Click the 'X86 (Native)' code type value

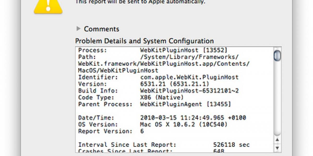click(x=162, y=97)
